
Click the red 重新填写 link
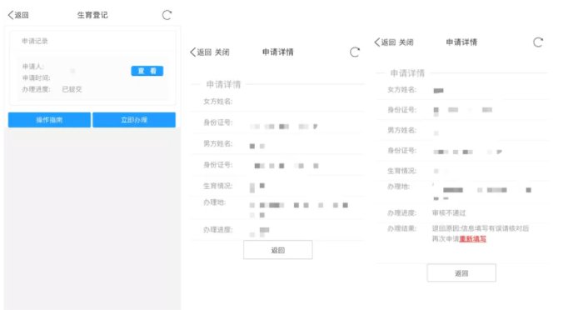pyautogui.click(x=472, y=239)
